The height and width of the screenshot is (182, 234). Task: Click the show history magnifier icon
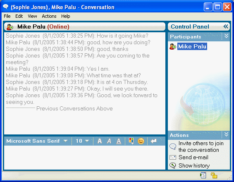[173, 165]
